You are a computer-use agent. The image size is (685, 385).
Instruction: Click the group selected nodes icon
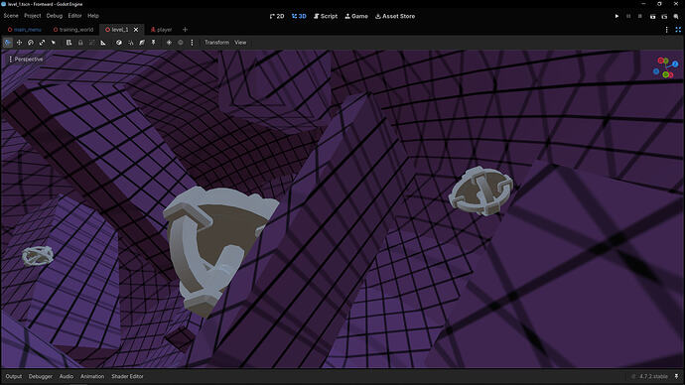pyautogui.click(x=91, y=43)
